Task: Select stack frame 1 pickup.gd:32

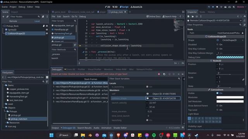Action: tap(80, 86)
